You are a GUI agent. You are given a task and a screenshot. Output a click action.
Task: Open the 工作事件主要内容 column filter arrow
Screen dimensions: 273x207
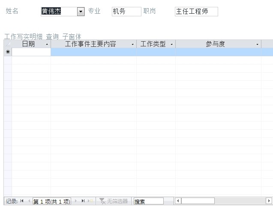click(x=132, y=44)
